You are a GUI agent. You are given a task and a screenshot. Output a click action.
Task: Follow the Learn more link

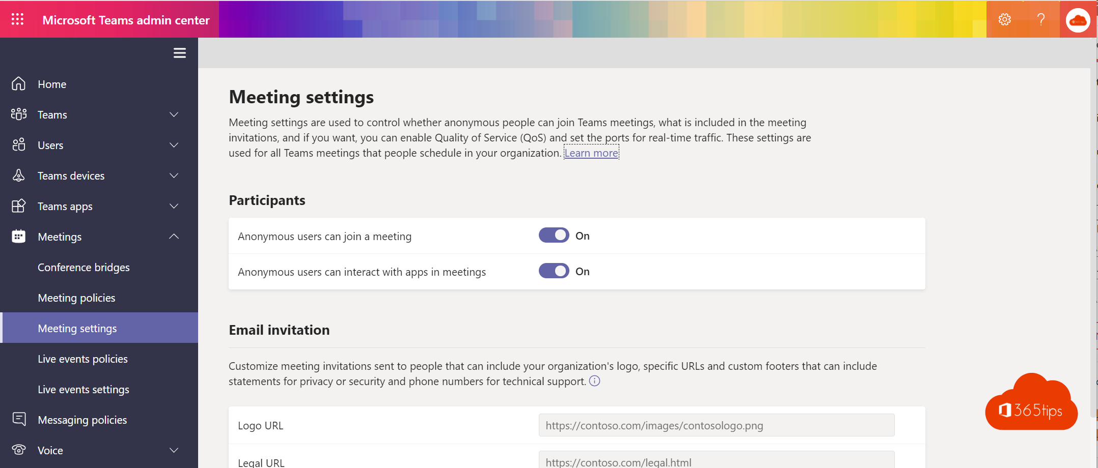[x=591, y=153]
